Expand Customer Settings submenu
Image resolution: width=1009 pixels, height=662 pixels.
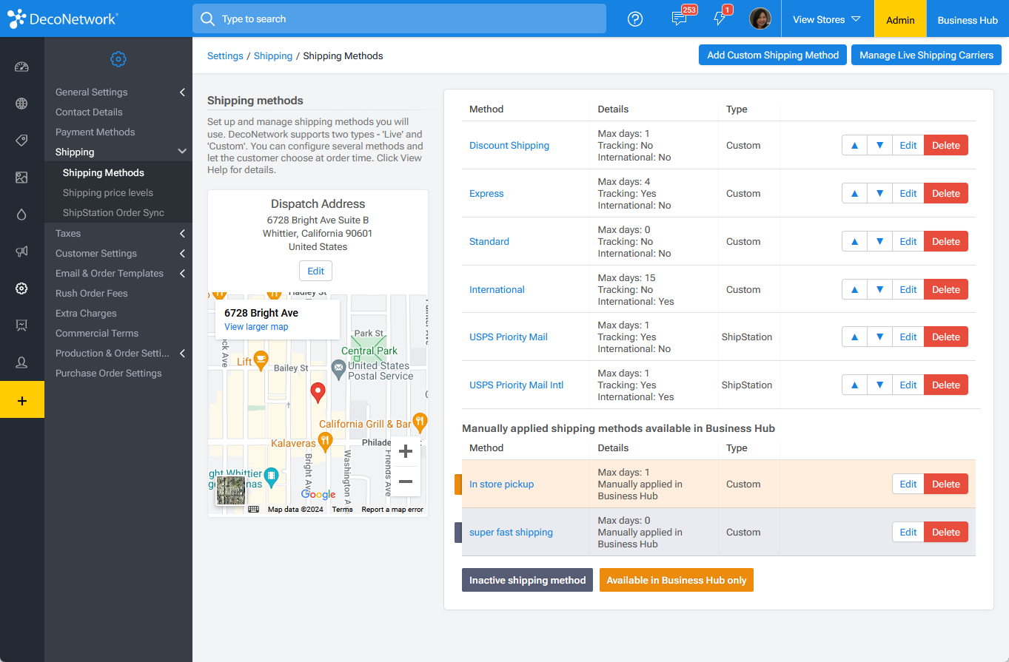tap(182, 254)
